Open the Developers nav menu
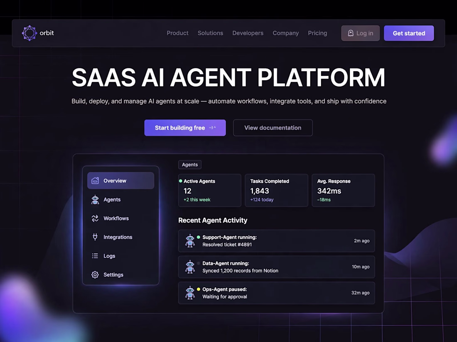 point(248,33)
